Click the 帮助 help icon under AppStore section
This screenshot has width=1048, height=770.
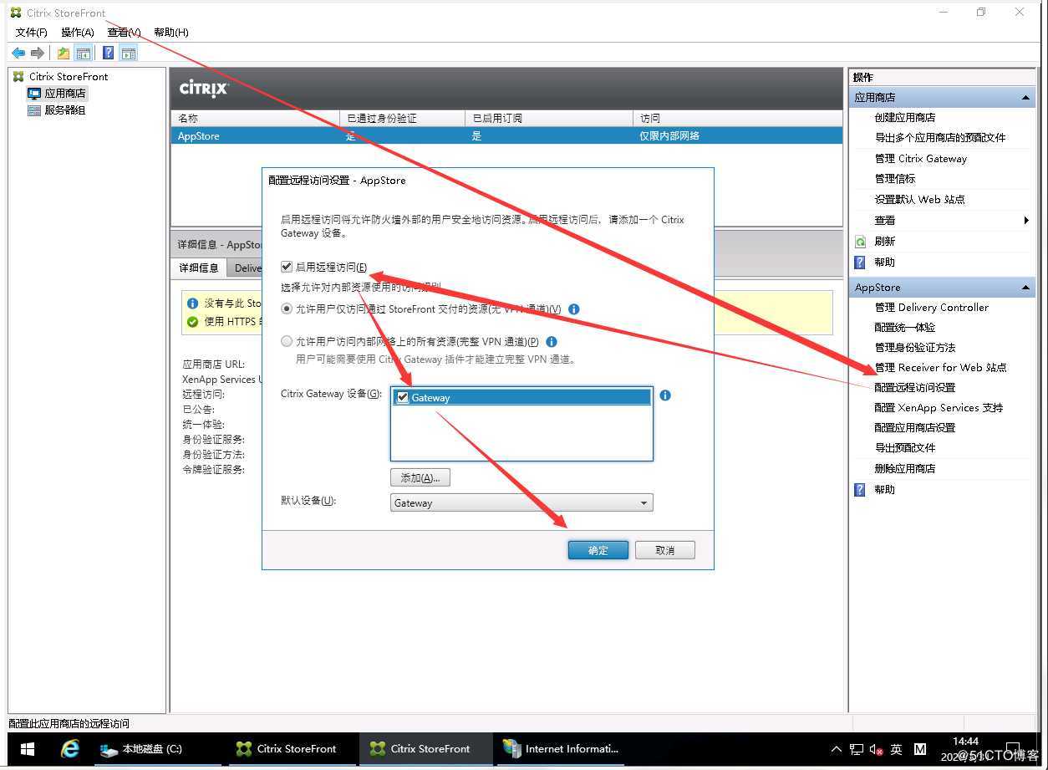[860, 490]
